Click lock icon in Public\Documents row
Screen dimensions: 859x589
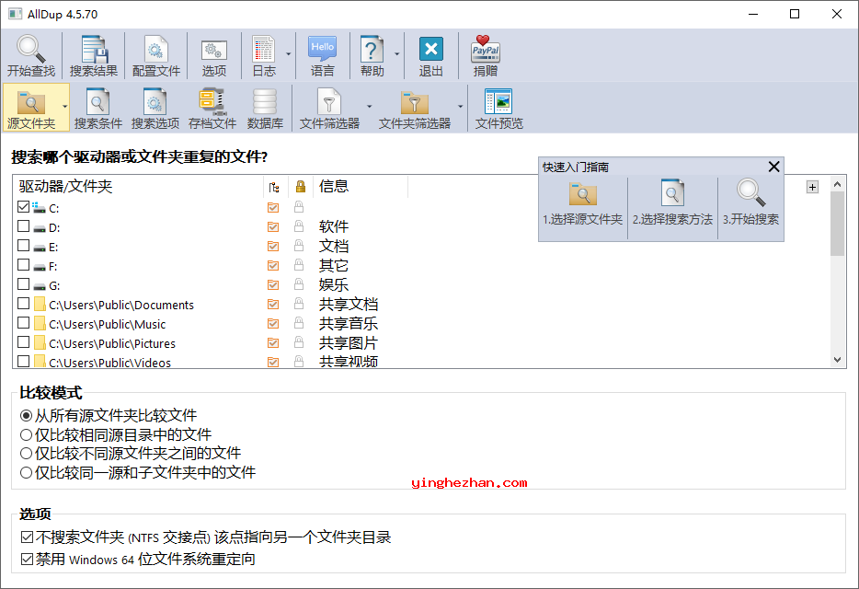[x=299, y=304]
